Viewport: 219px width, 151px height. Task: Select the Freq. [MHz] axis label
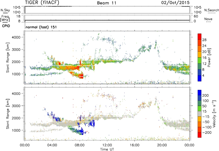point(5,18)
